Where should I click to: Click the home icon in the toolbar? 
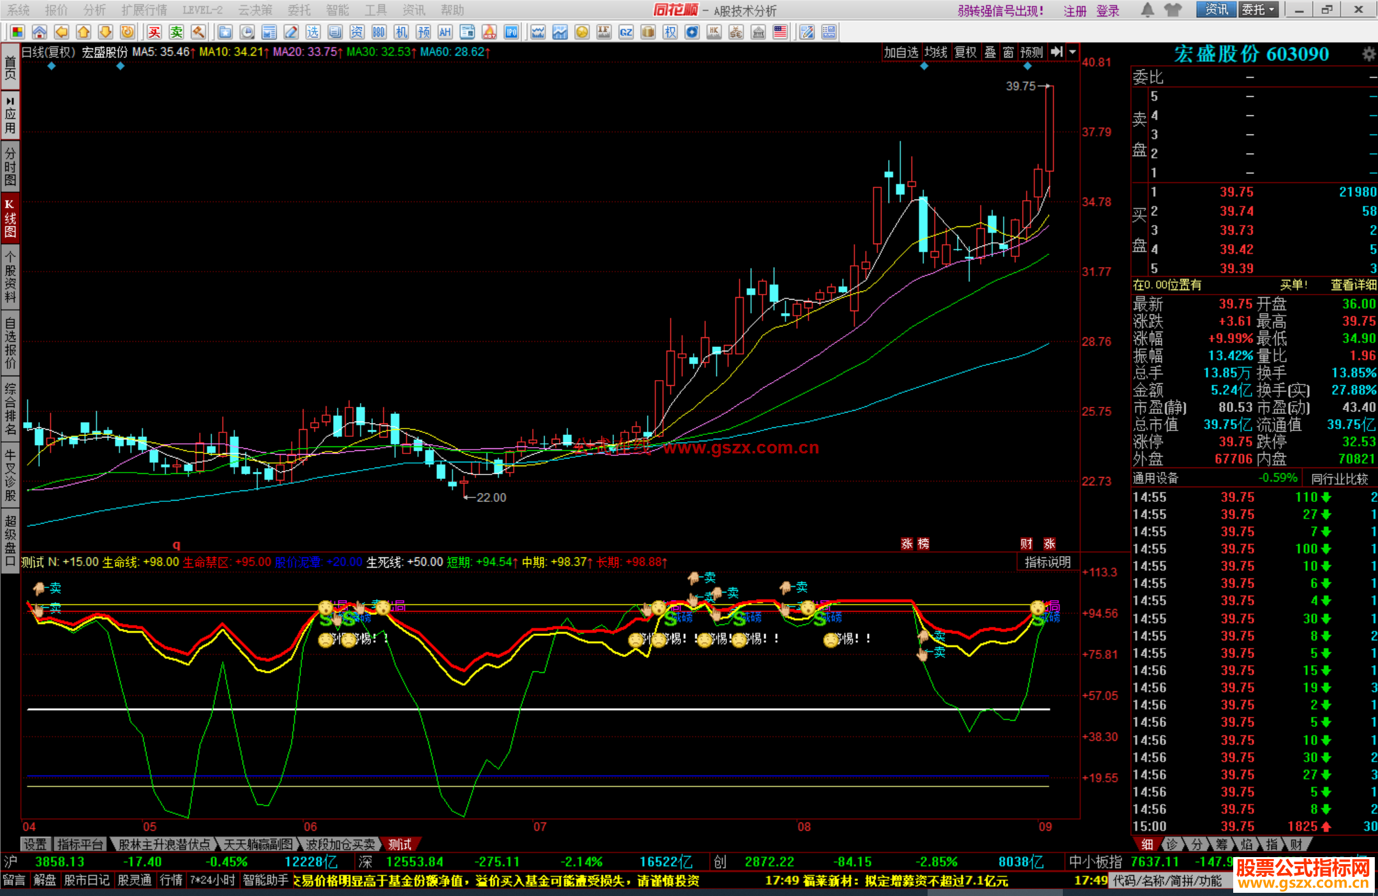click(x=40, y=32)
